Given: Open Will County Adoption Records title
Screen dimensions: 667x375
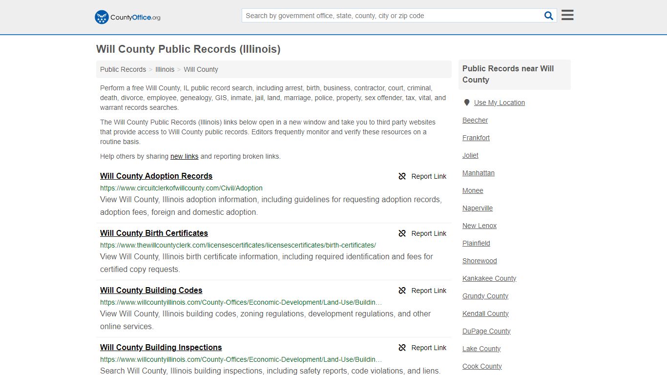Looking at the screenshot, I should [x=156, y=176].
